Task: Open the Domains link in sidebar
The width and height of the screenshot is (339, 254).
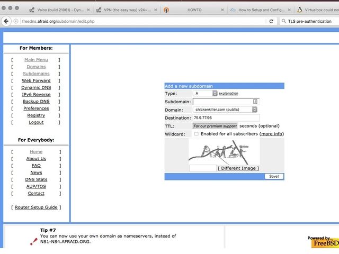Action: coord(36,67)
